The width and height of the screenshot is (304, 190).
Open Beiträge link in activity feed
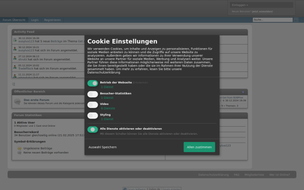56,42
